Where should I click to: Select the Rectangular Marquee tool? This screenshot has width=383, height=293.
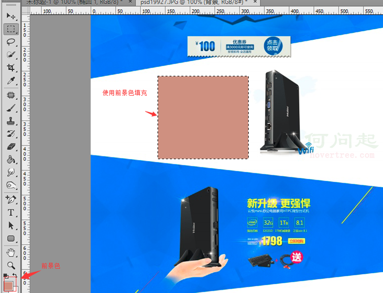point(10,29)
